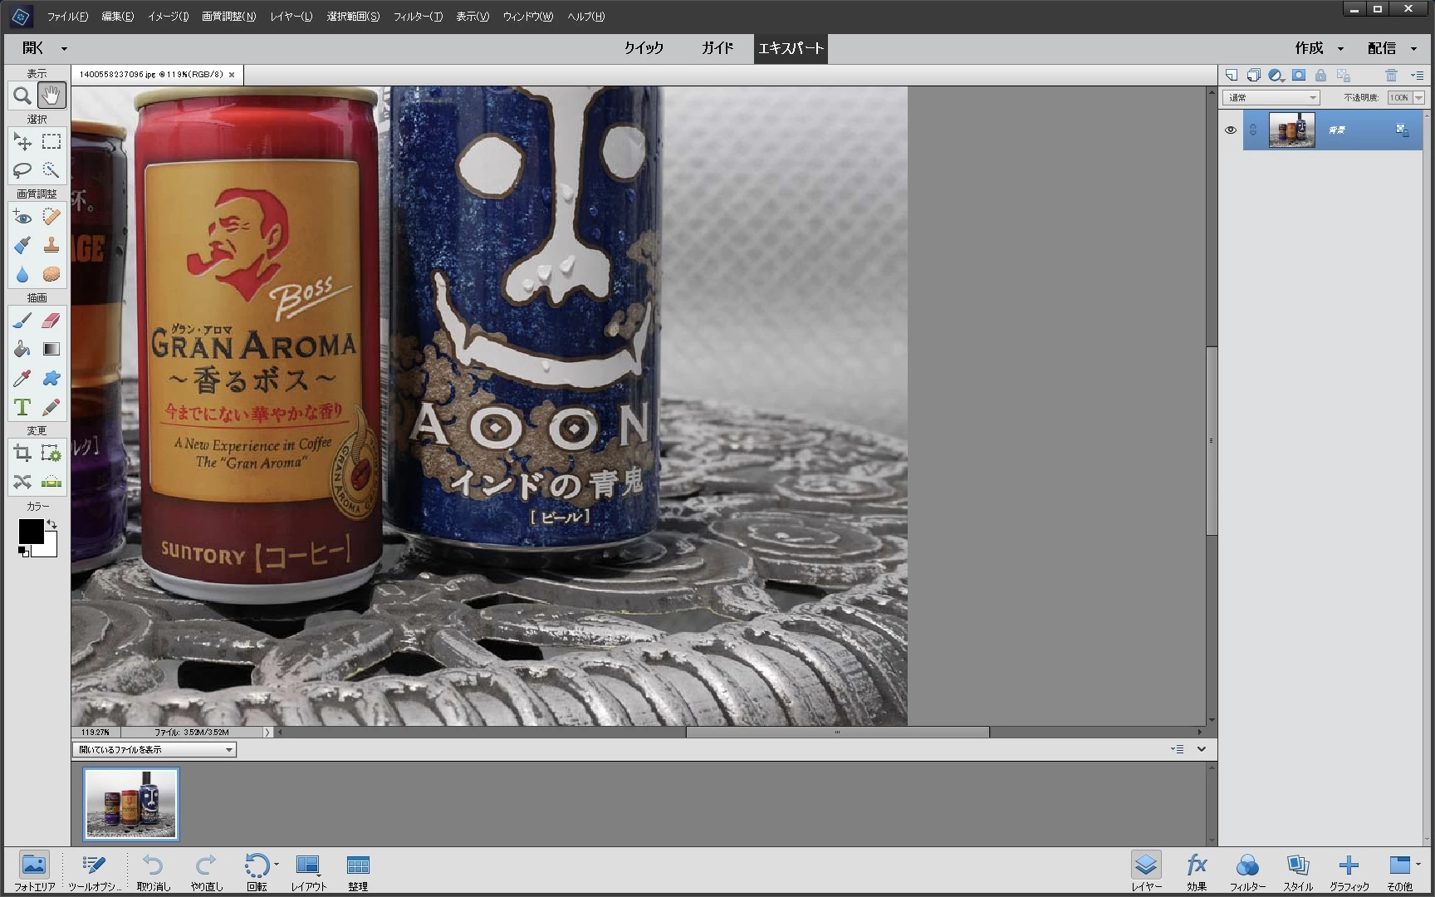Open the foreground black color swatch
Screen dimensions: 1435x897
pyautogui.click(x=31, y=532)
